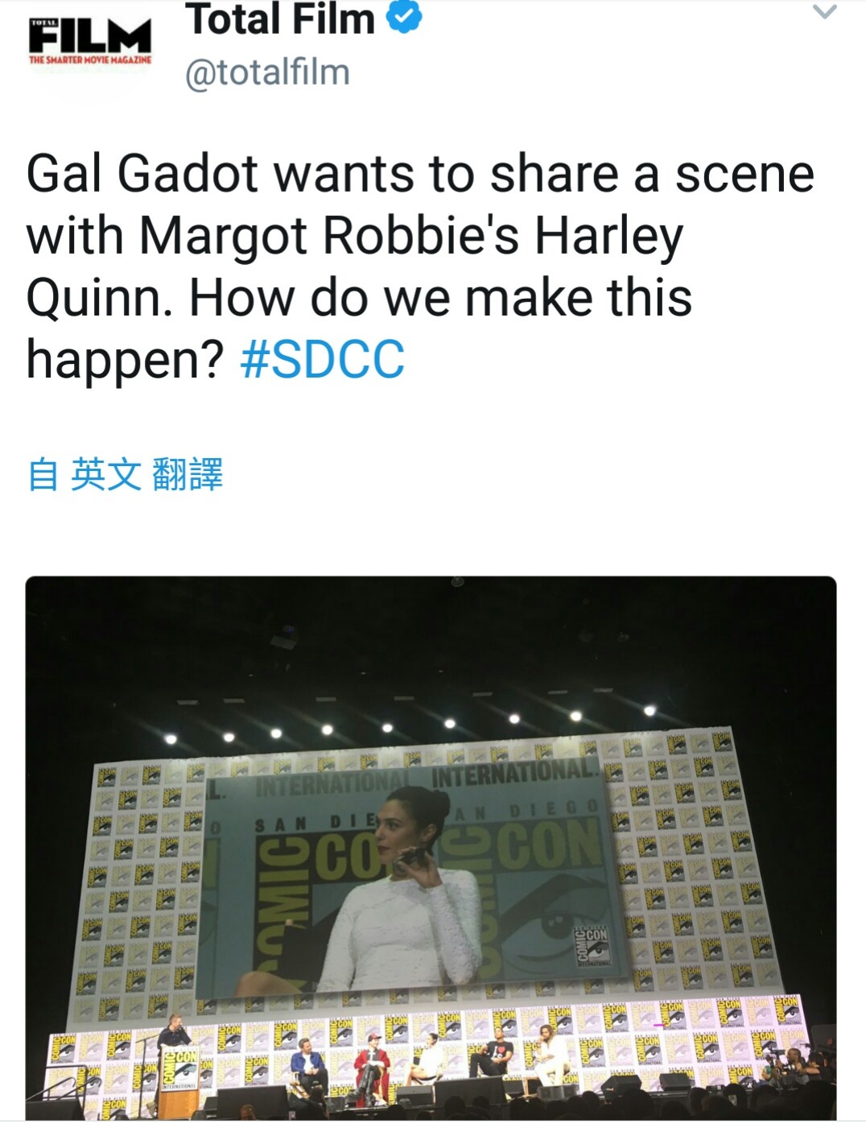The image size is (866, 1148).
Task: Open the #SDCC hashtag
Action: [322, 359]
